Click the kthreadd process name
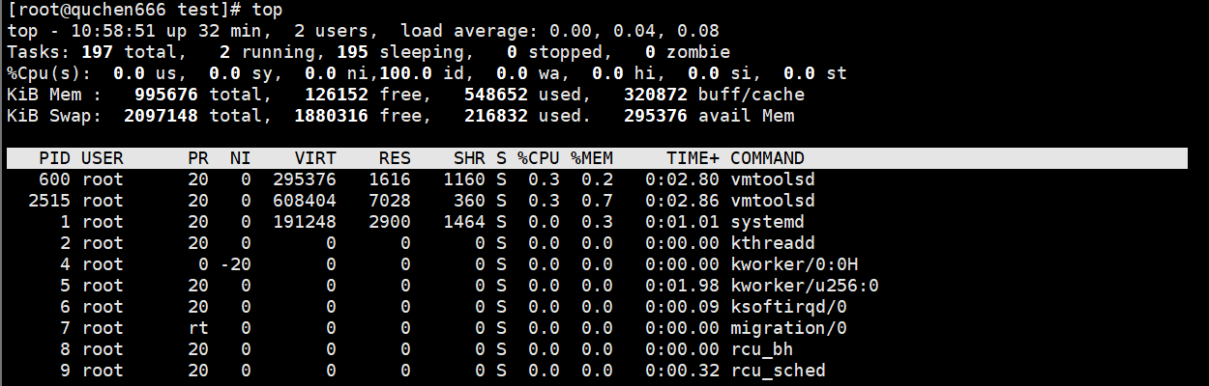This screenshot has height=386, width=1209. point(773,243)
